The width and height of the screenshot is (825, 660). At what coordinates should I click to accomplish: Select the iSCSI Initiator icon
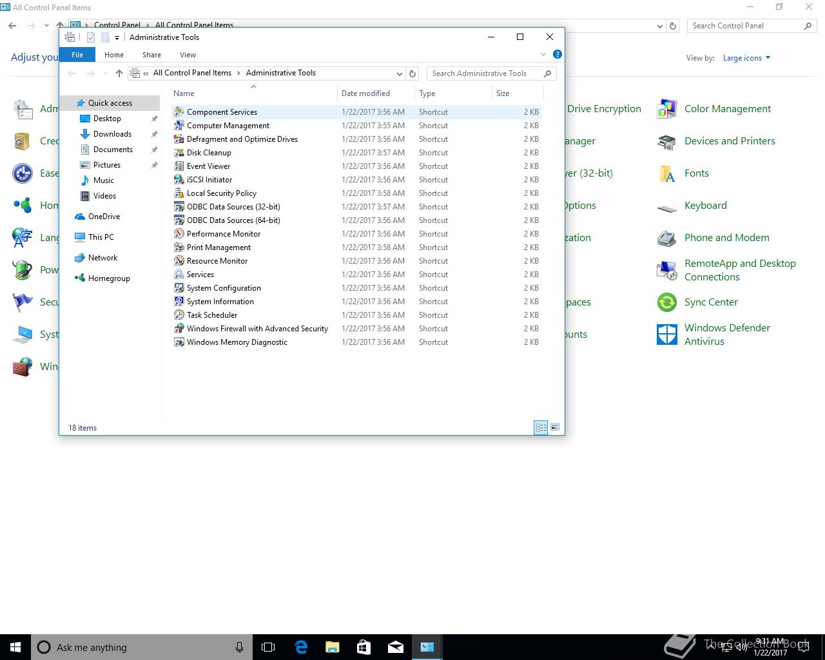click(179, 180)
